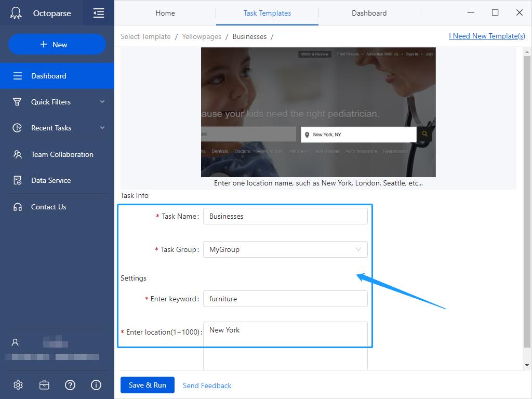Click the location hint caption text

click(318, 183)
